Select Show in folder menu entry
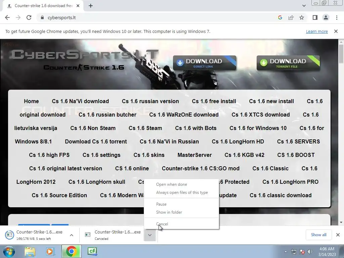The height and width of the screenshot is (258, 344). (x=181, y=212)
